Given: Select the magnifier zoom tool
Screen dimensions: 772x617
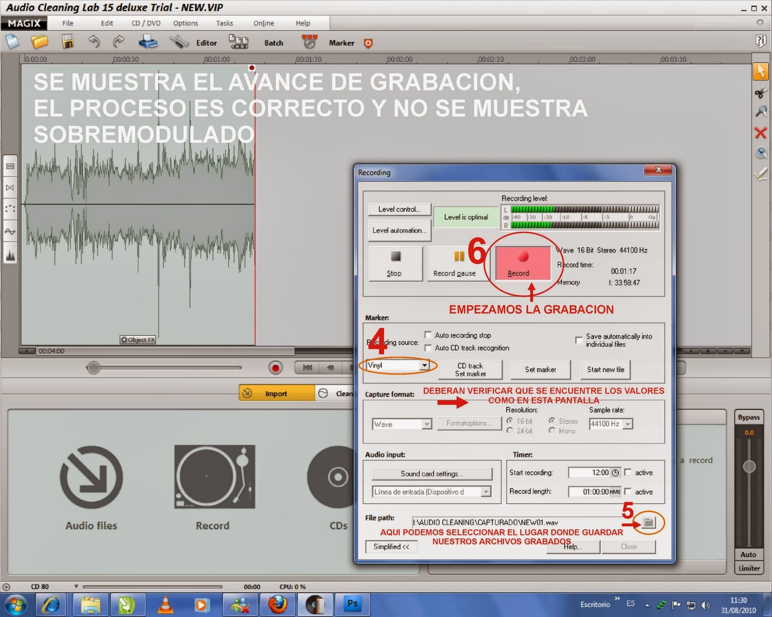Looking at the screenshot, I should click(761, 112).
